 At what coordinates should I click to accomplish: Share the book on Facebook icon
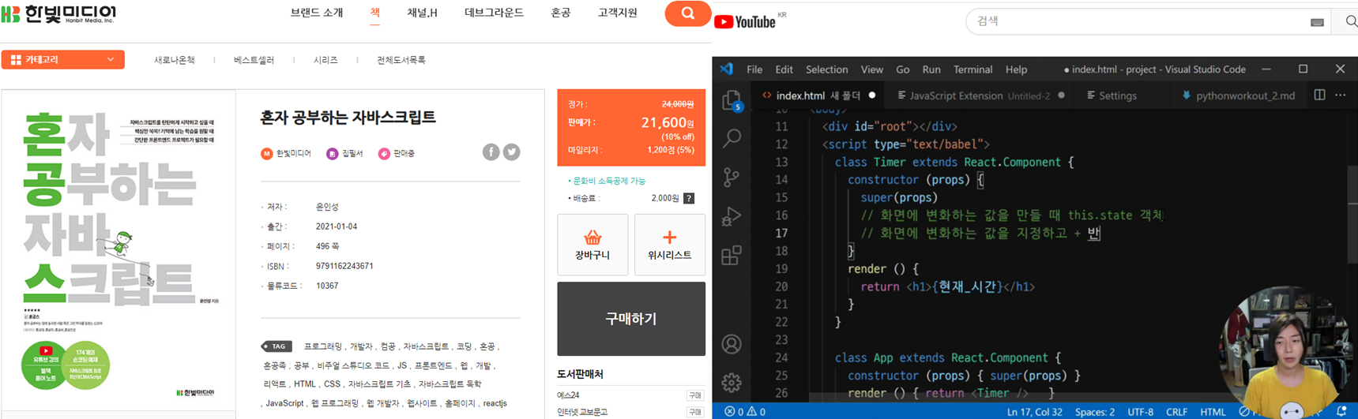click(491, 152)
